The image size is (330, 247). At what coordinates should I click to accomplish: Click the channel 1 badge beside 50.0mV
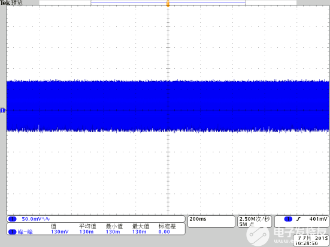coord(12,219)
